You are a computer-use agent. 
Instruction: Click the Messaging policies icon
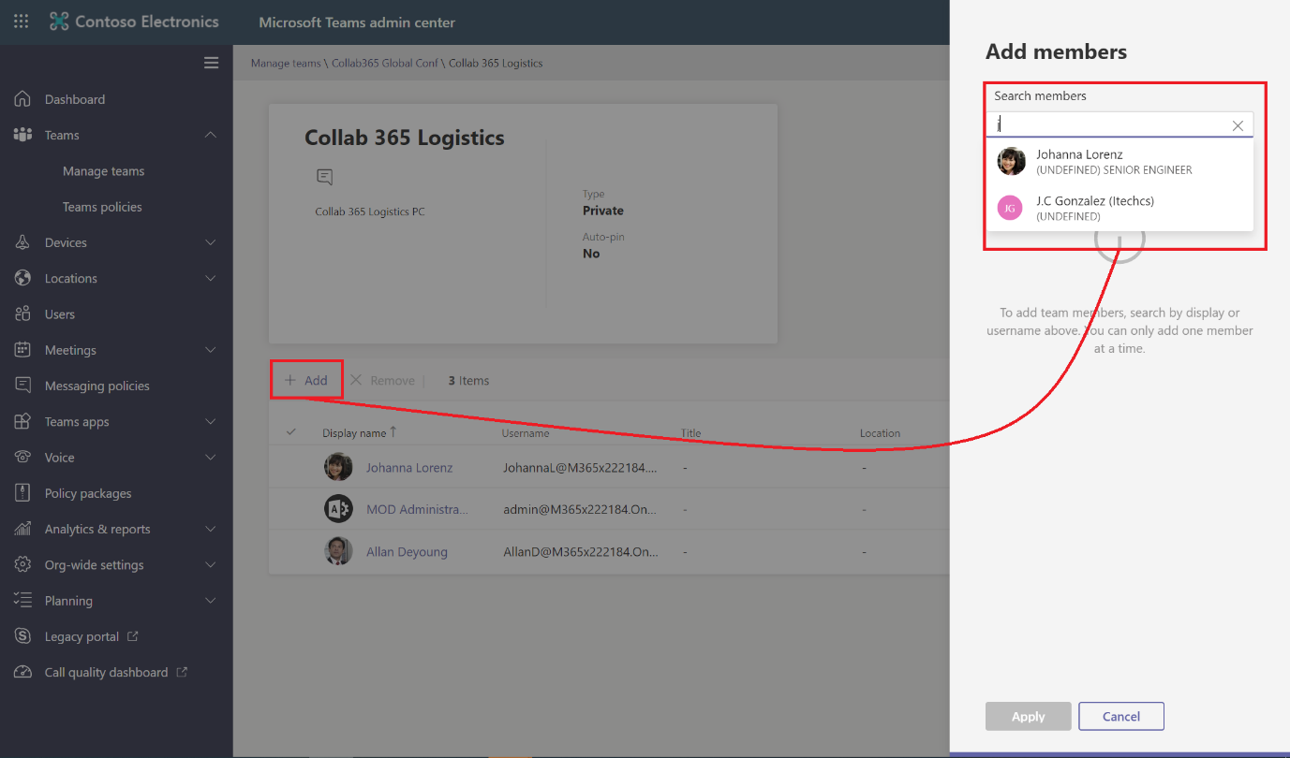(23, 386)
